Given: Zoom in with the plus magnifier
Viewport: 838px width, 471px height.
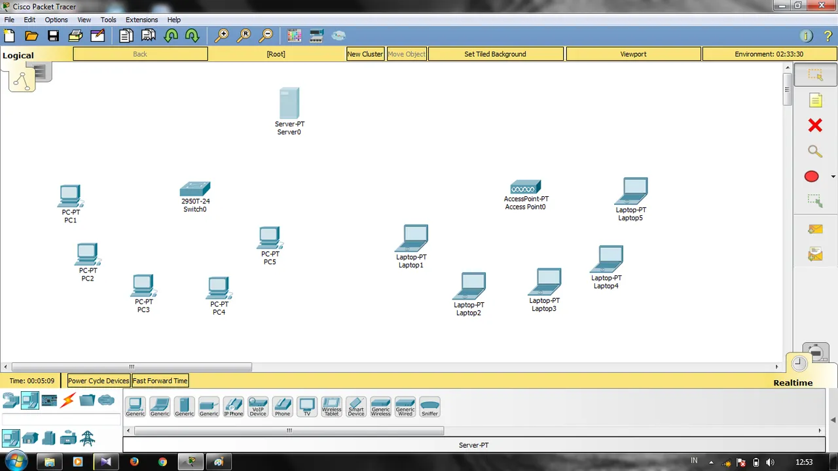Looking at the screenshot, I should tap(222, 36).
